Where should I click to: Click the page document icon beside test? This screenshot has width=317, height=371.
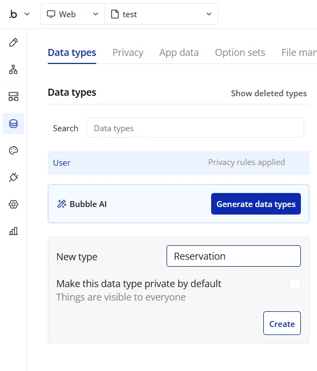(115, 14)
